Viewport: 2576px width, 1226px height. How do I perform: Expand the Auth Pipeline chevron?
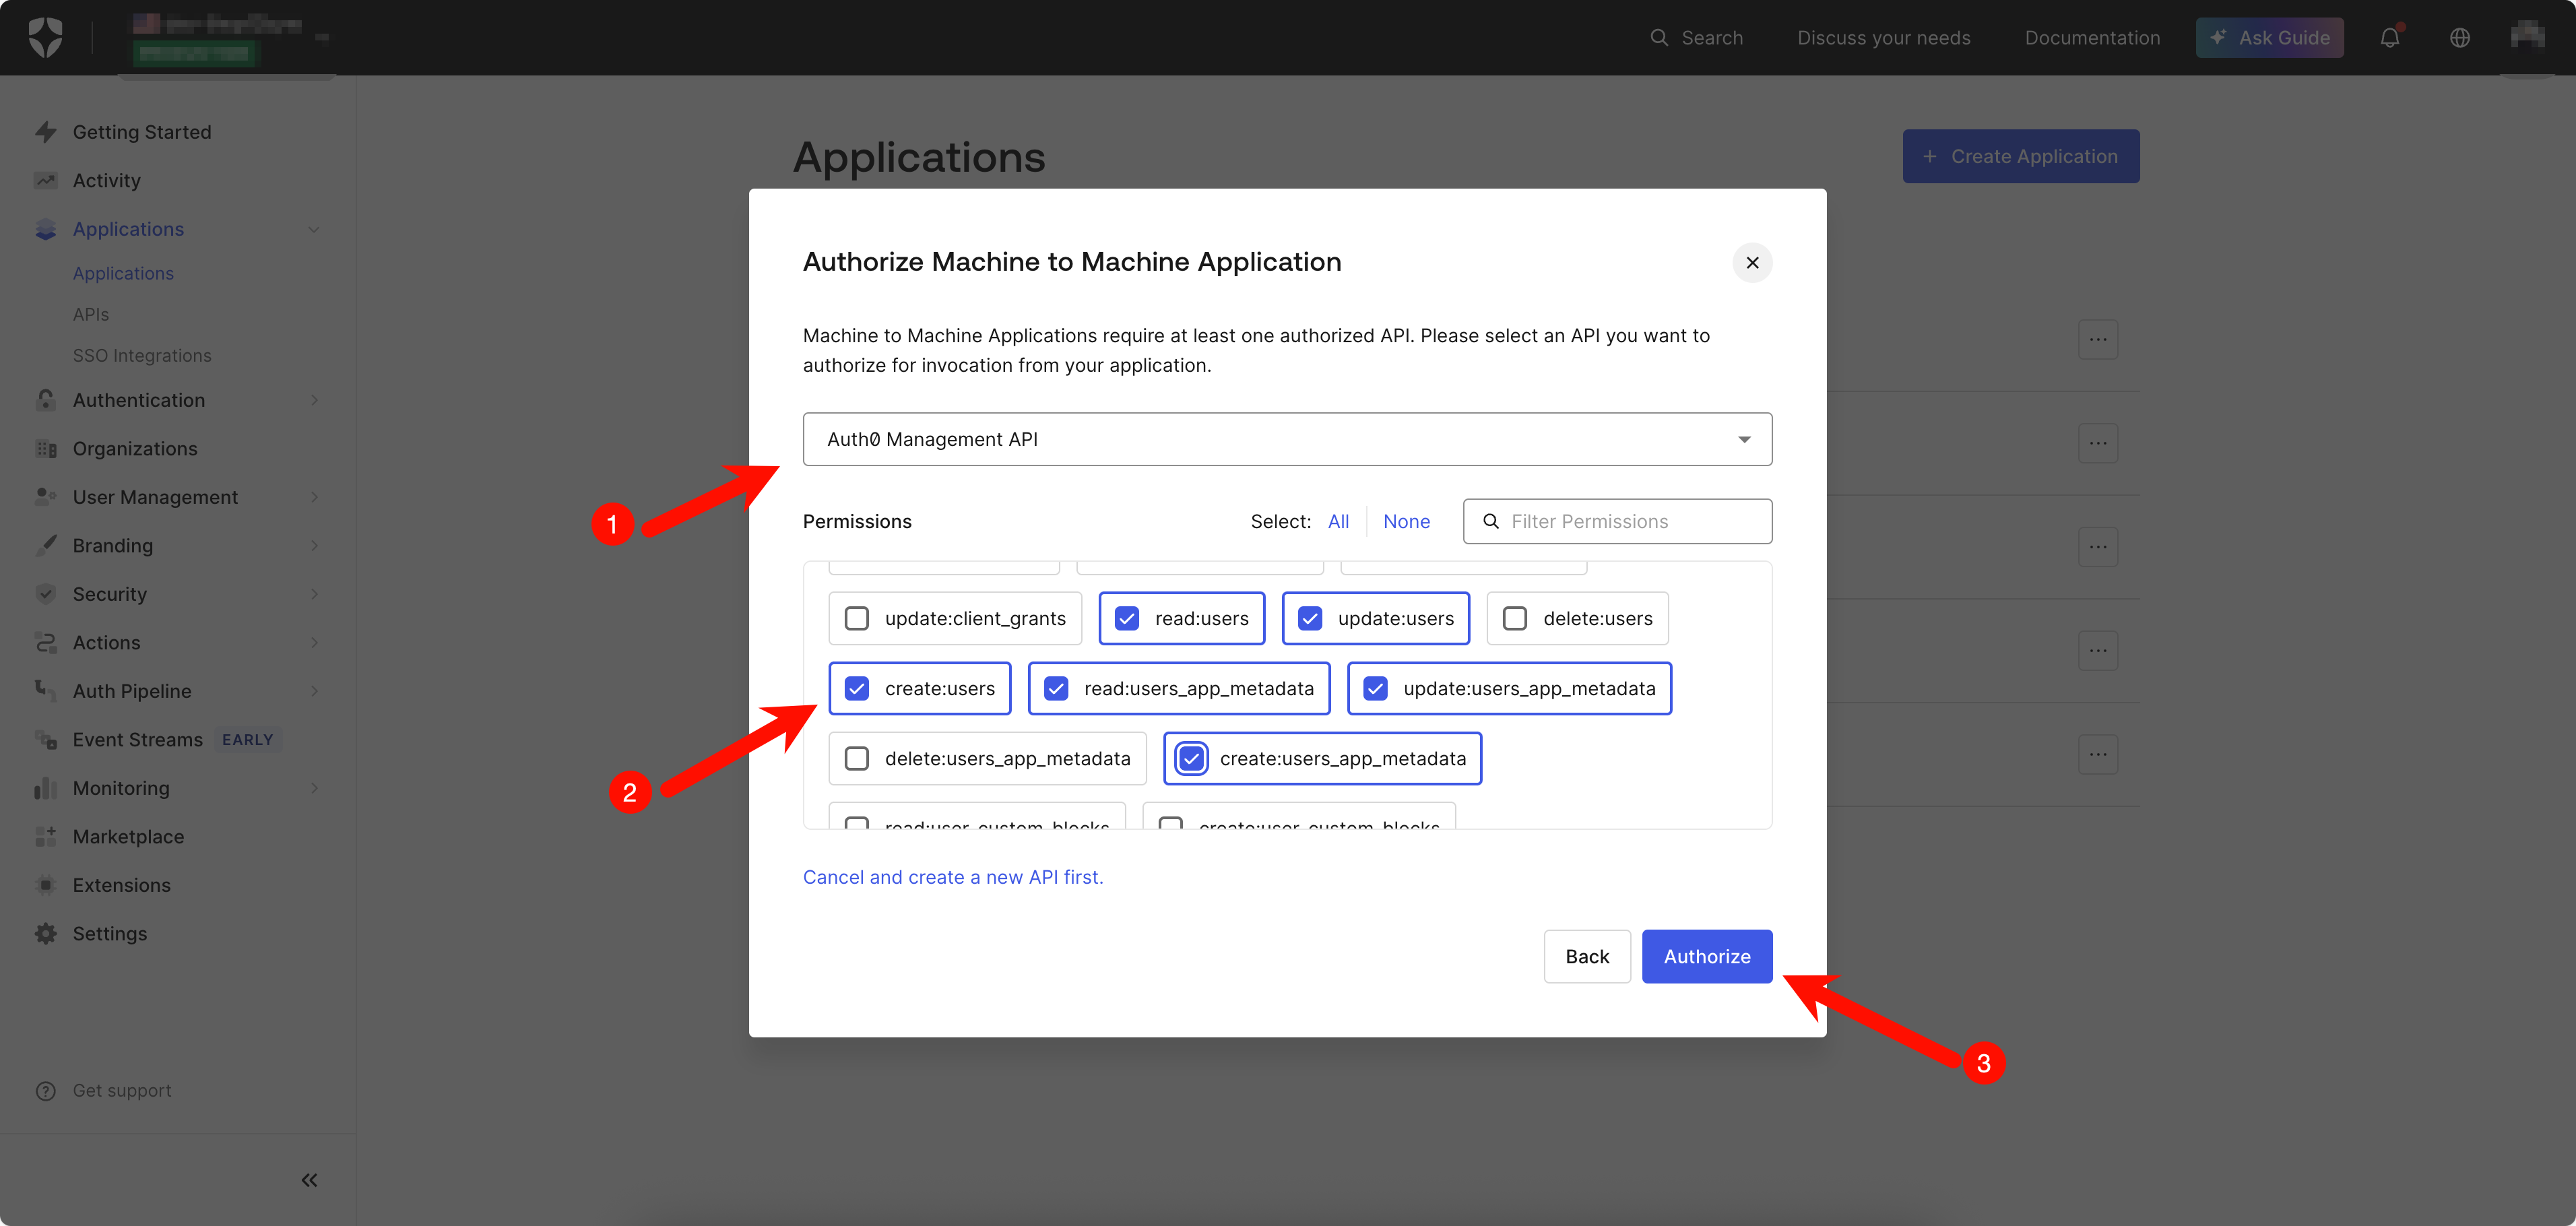tap(314, 691)
